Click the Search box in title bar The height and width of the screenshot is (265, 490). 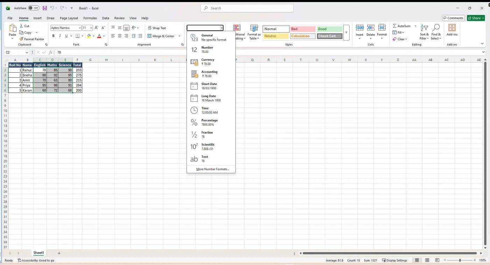[247, 8]
